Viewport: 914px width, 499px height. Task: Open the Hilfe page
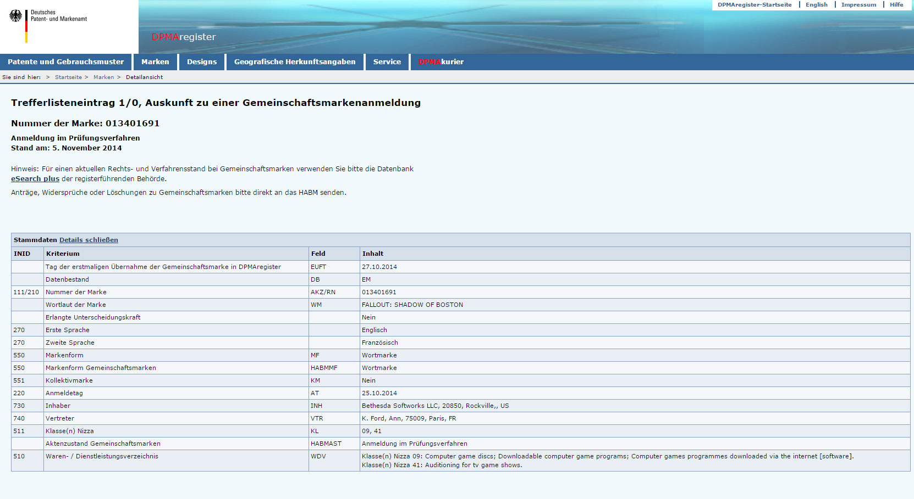(x=896, y=5)
